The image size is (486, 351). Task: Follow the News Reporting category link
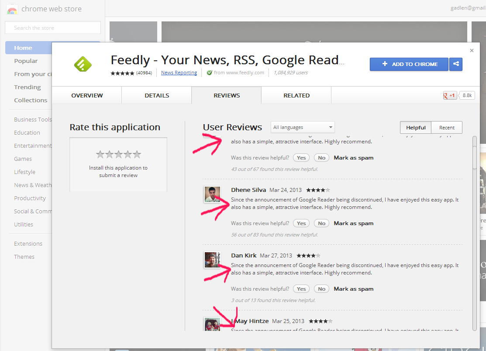179,73
